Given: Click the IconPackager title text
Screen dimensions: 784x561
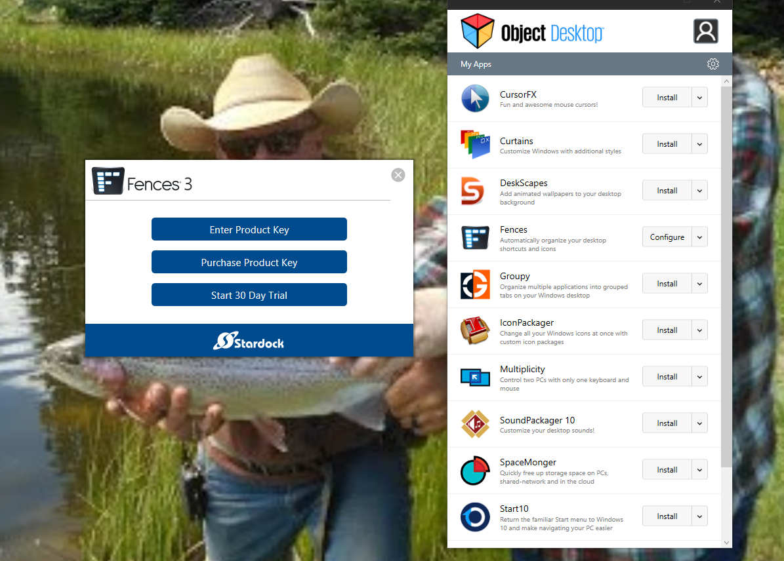Looking at the screenshot, I should [x=527, y=322].
